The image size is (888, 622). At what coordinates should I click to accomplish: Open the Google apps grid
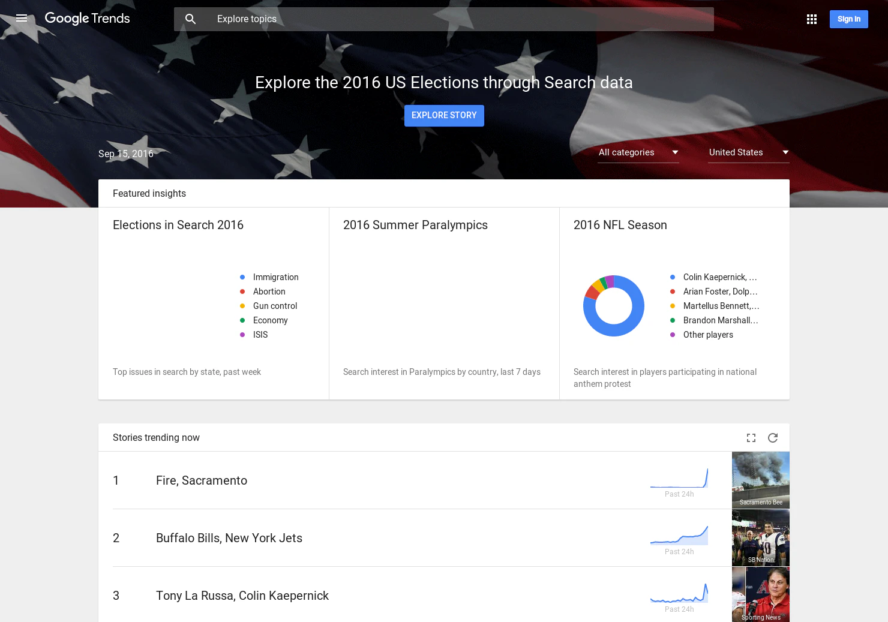[x=812, y=19]
